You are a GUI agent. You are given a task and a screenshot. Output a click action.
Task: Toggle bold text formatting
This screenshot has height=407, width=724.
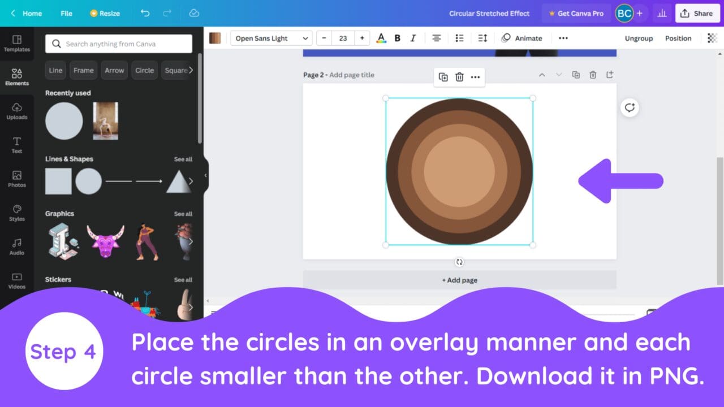pyautogui.click(x=397, y=38)
